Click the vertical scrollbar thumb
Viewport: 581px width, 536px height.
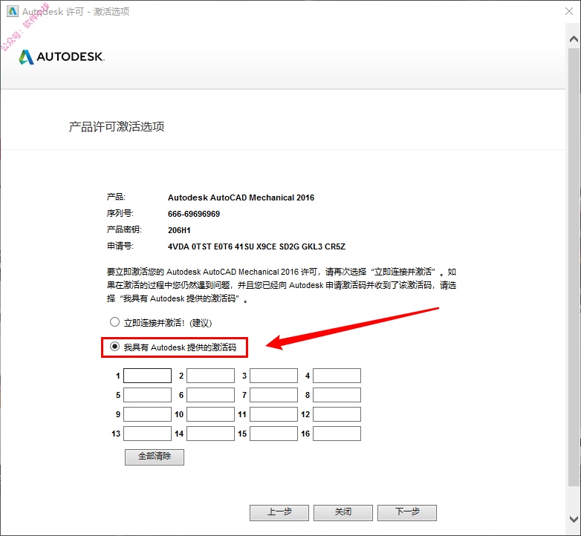pos(574,267)
